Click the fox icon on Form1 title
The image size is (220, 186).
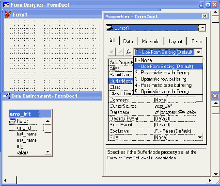8,15
